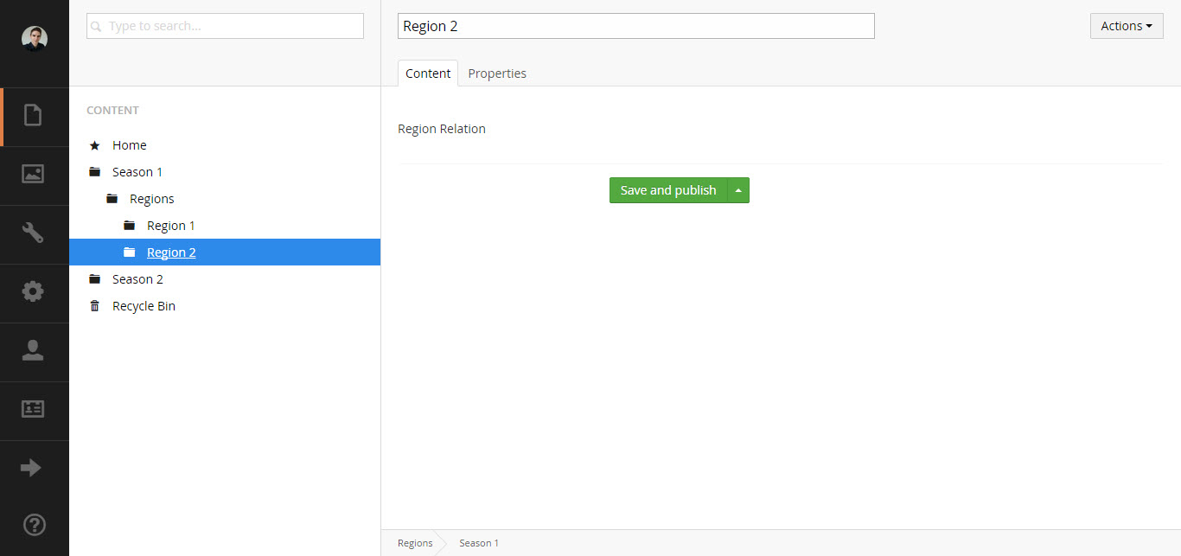The height and width of the screenshot is (556, 1181).
Task: Open the Developer section gear icon
Action: (x=33, y=291)
